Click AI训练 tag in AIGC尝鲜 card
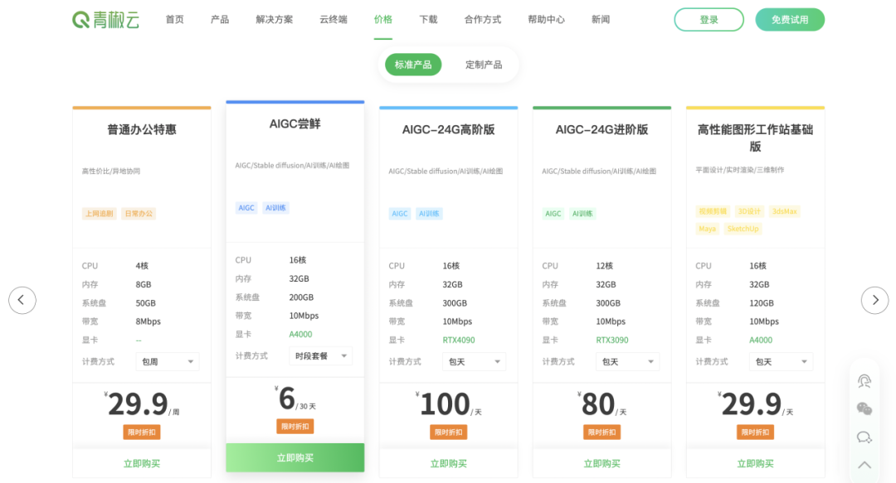The height and width of the screenshot is (483, 896). click(x=275, y=208)
